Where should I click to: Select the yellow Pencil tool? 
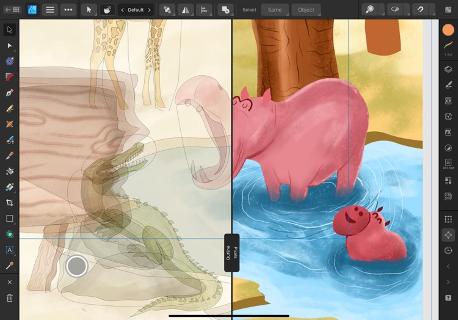pyautogui.click(x=10, y=109)
